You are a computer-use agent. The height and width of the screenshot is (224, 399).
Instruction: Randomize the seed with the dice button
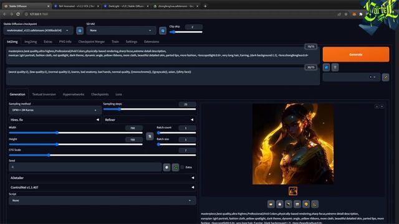[166, 167]
